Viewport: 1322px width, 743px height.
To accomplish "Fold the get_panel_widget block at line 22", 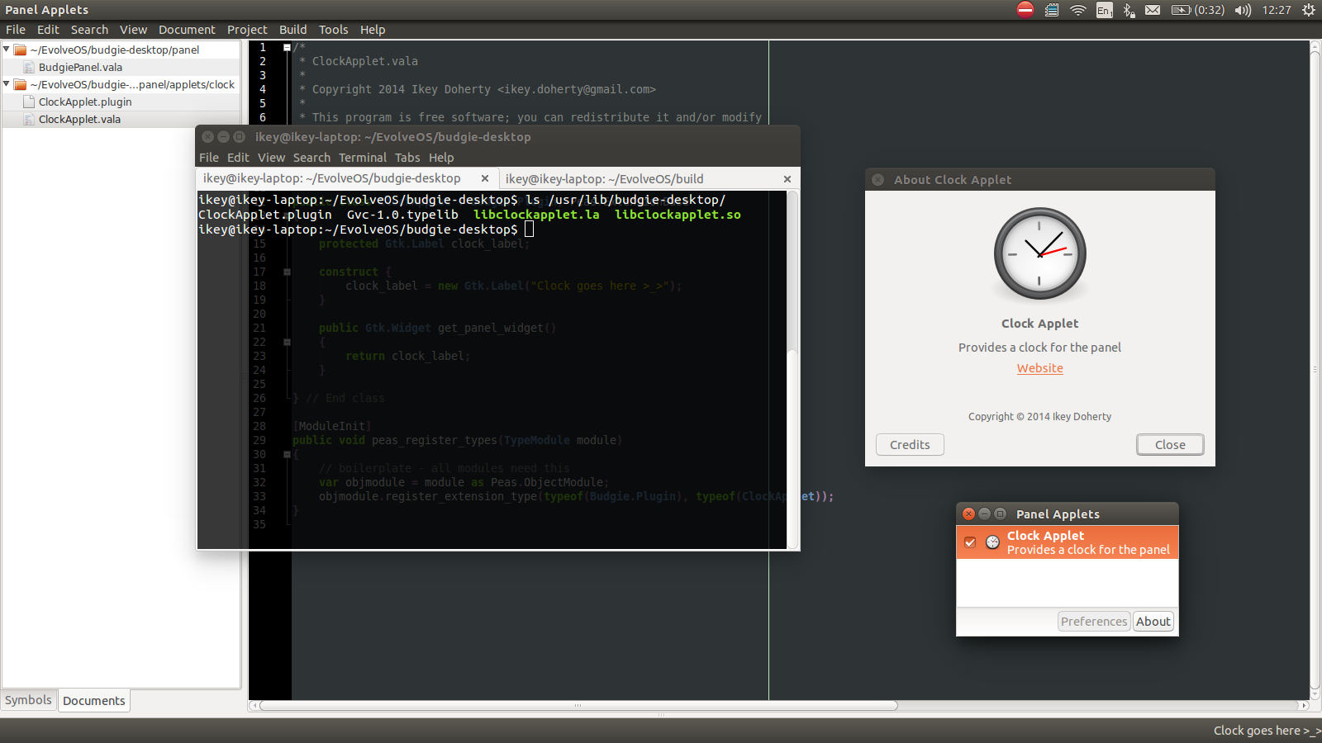I will click(287, 342).
